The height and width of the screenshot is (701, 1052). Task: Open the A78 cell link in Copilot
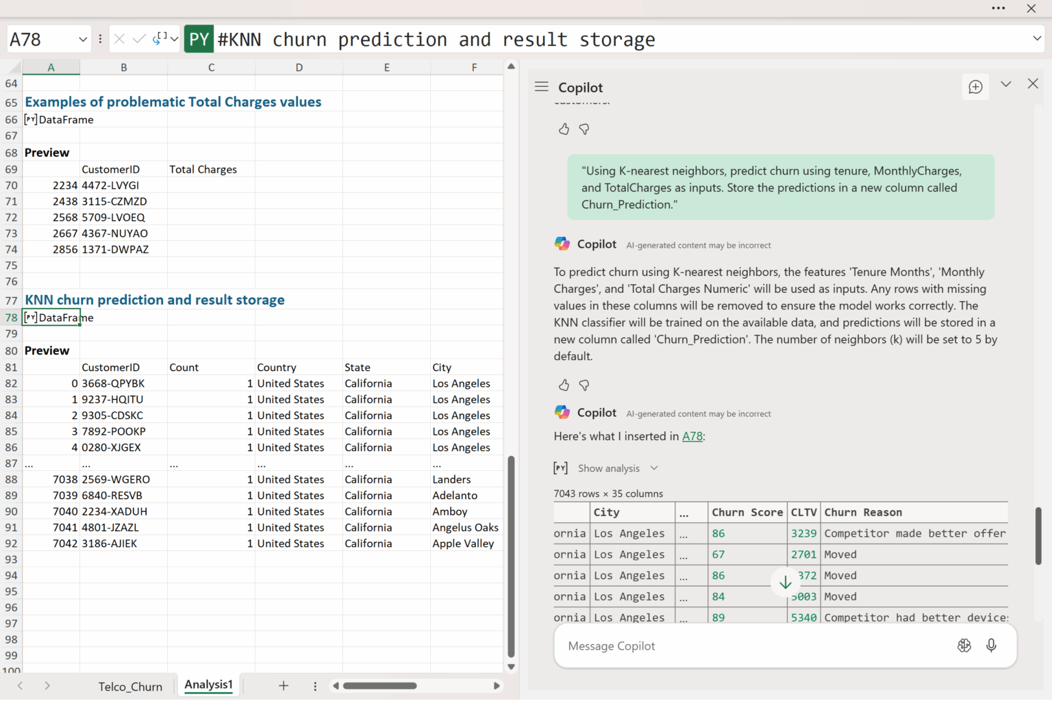point(692,436)
